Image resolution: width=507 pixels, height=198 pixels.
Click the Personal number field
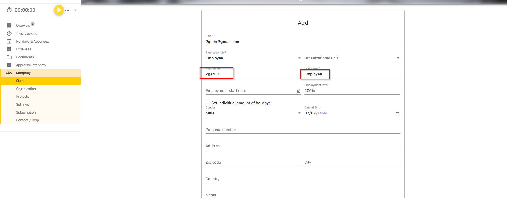click(x=303, y=130)
